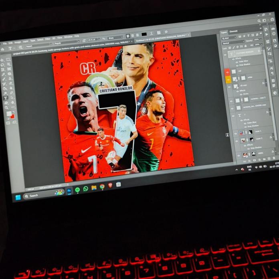Toggle visibility of Layer 3
The height and width of the screenshot is (279, 279).
(237, 141)
